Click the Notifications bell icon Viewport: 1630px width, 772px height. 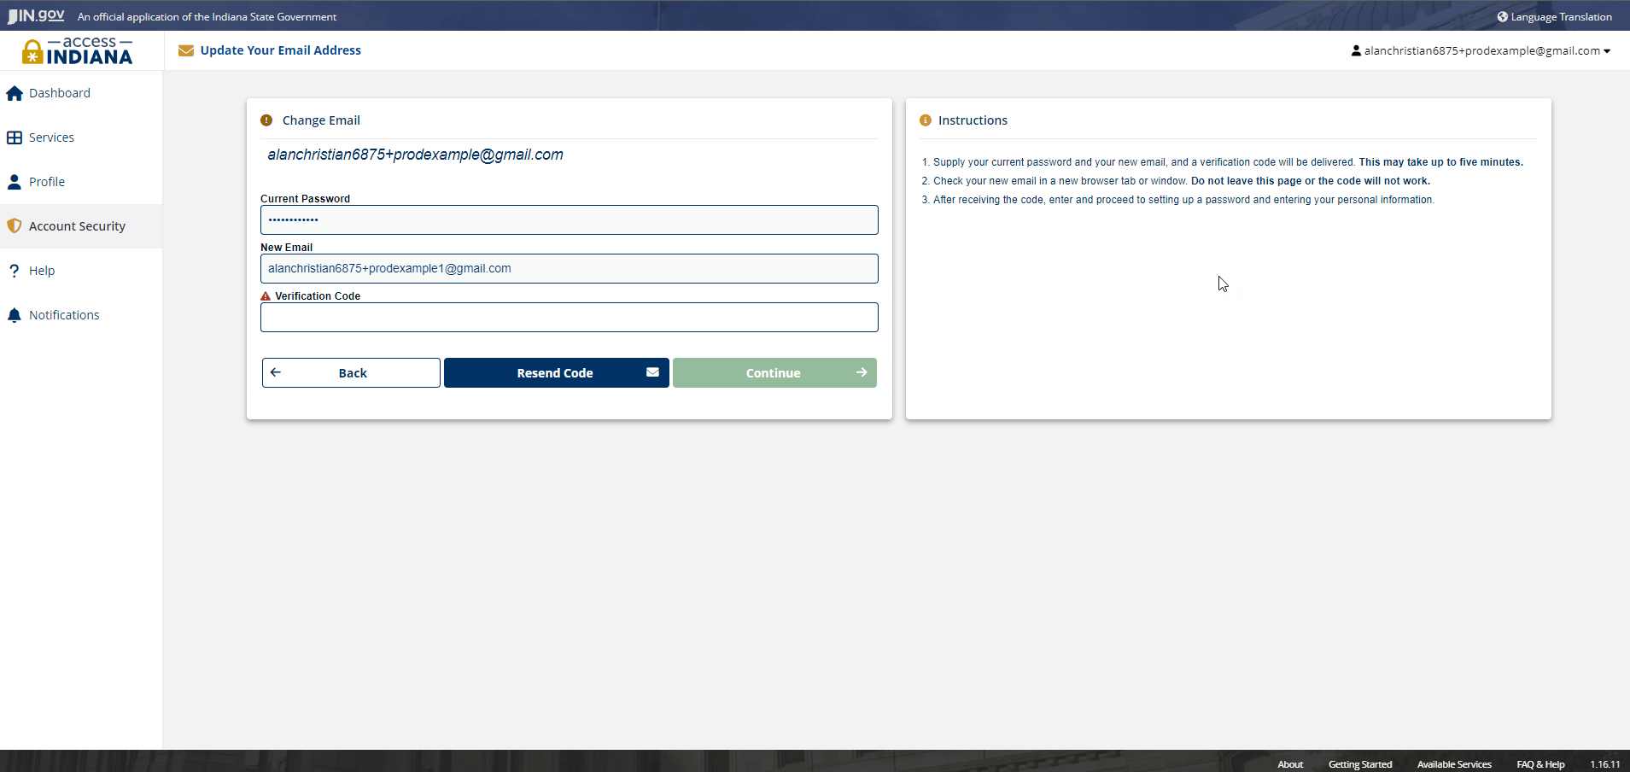pyautogui.click(x=15, y=315)
